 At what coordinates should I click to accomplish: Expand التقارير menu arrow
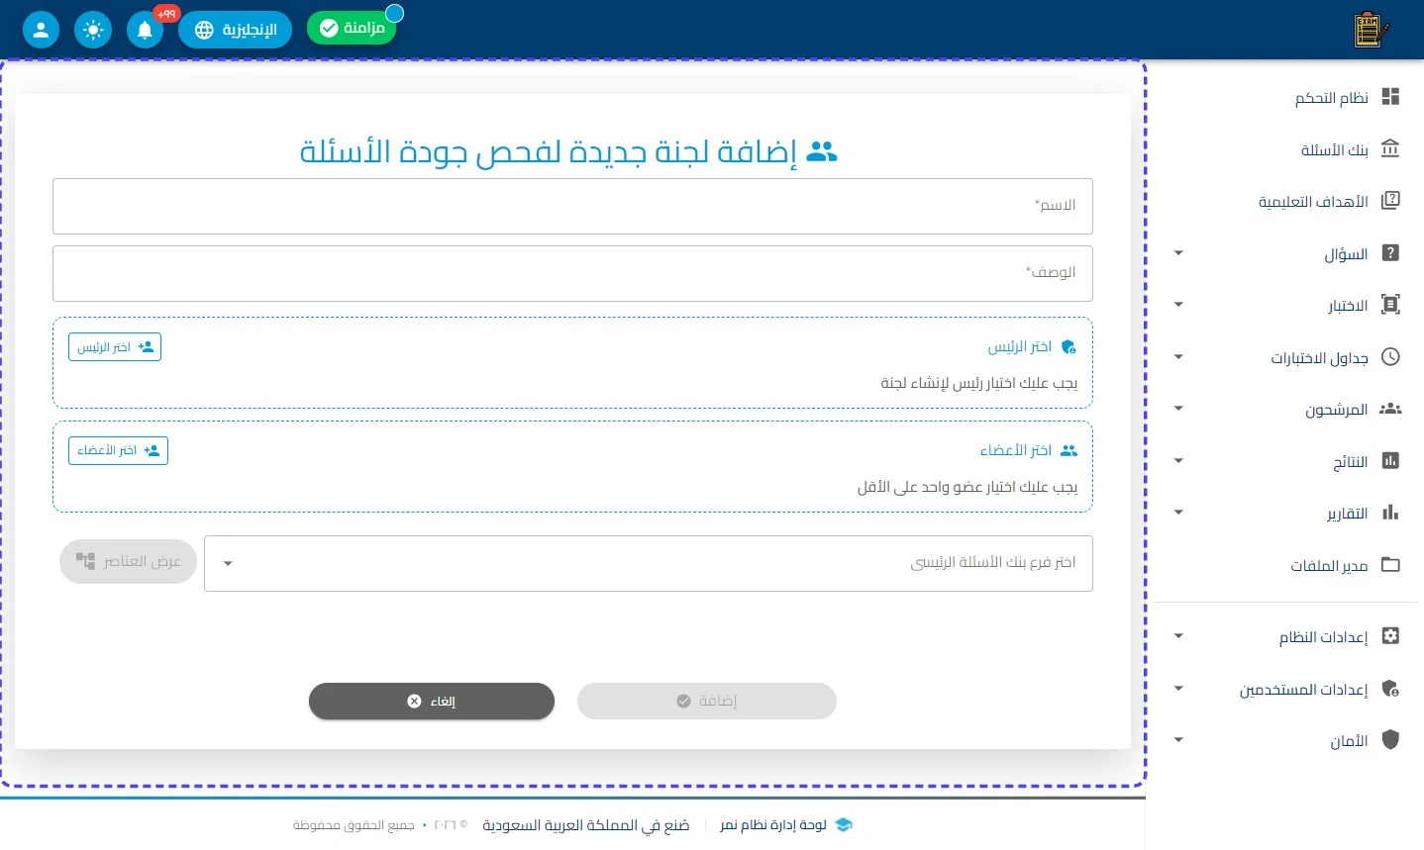click(x=1178, y=513)
